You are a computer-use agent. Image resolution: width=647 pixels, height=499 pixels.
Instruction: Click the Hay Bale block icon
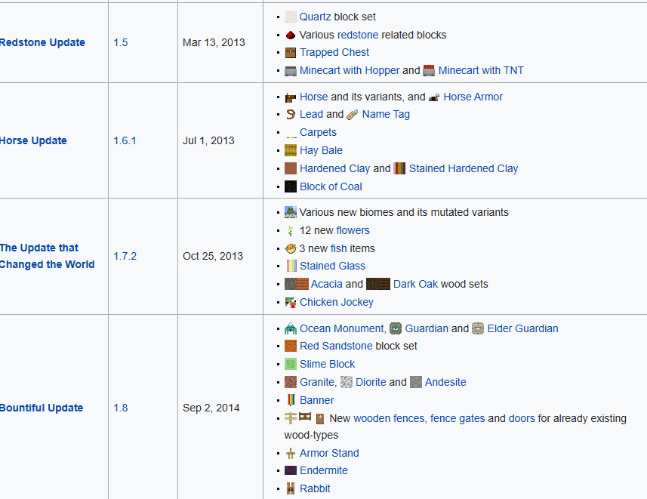pyautogui.click(x=291, y=150)
